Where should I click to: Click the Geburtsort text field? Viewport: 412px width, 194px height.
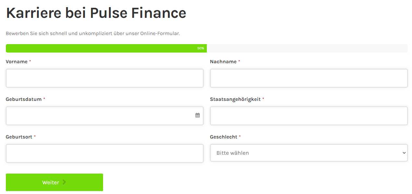click(x=104, y=153)
